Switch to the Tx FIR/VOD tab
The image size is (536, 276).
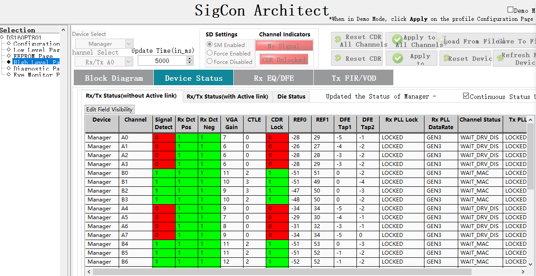tap(354, 78)
